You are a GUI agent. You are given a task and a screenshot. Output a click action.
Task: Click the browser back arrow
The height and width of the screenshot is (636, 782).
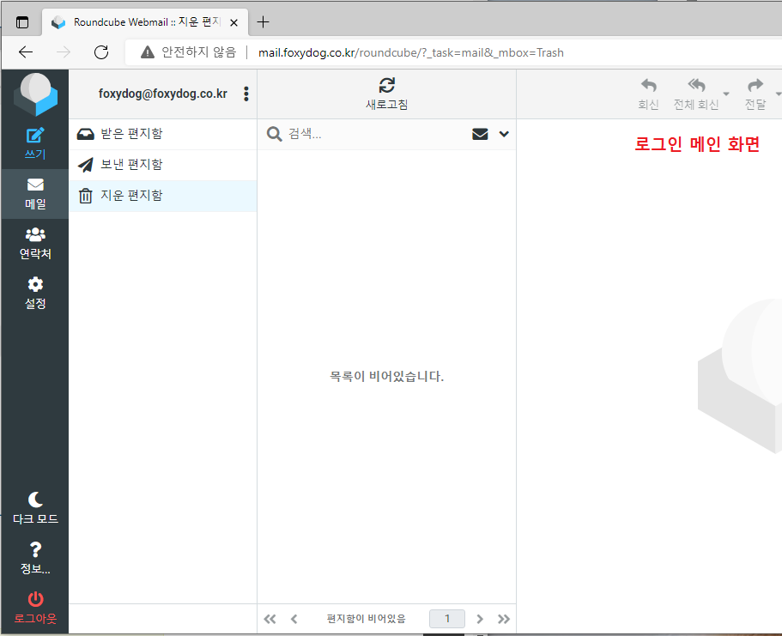26,51
